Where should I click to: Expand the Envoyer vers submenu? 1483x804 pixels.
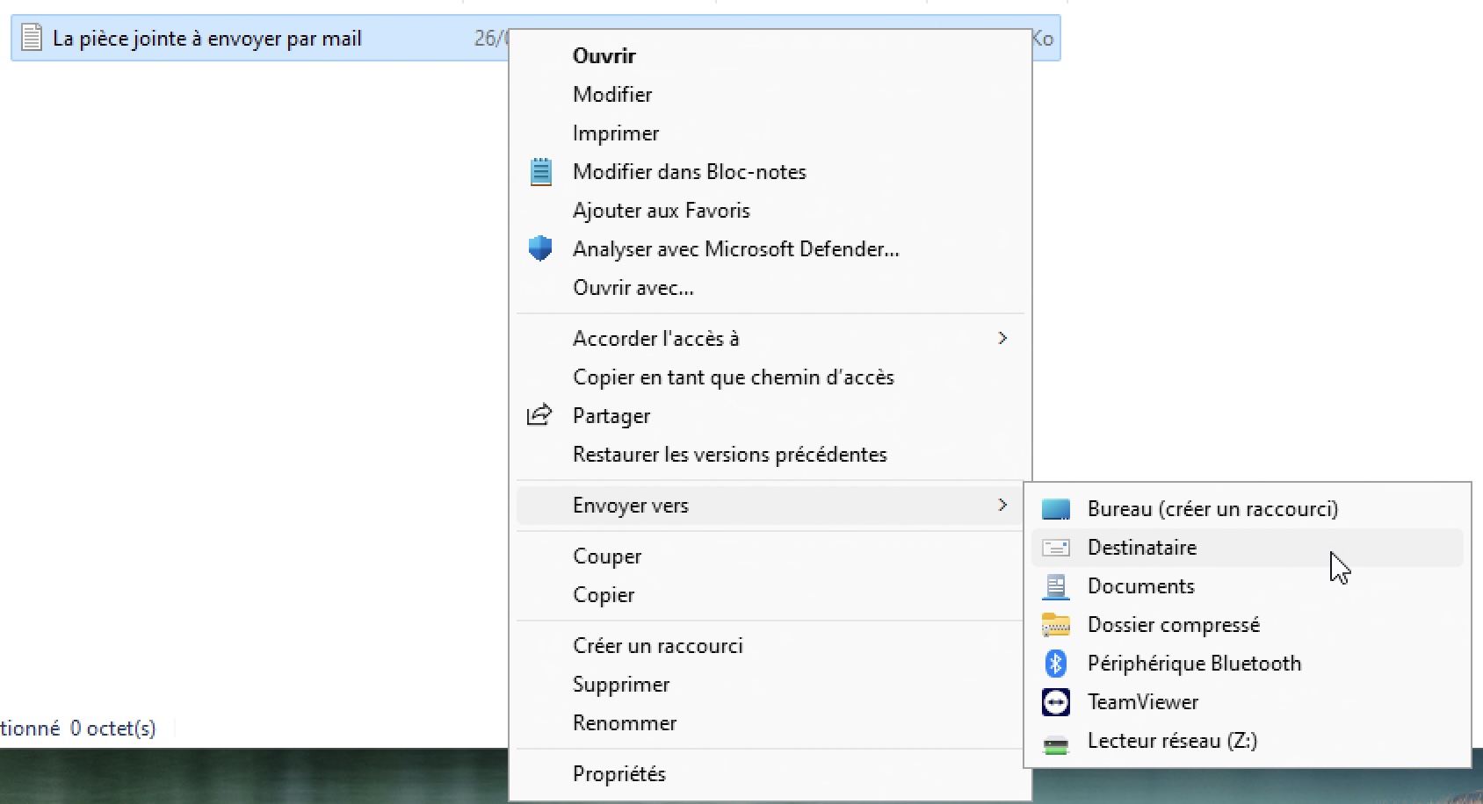[x=630, y=505]
